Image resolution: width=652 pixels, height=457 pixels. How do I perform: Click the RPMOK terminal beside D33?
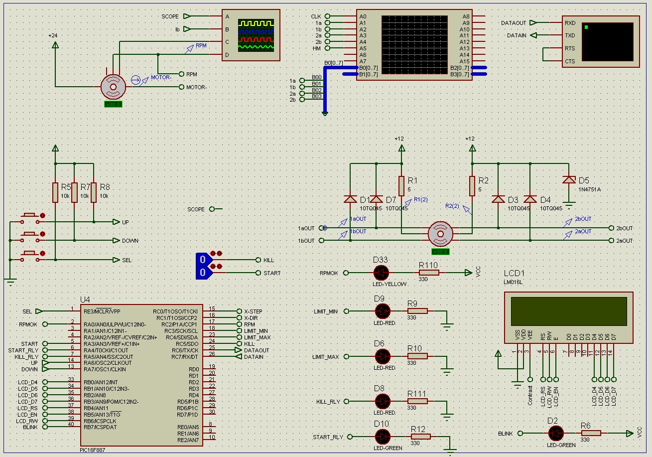tap(346, 273)
